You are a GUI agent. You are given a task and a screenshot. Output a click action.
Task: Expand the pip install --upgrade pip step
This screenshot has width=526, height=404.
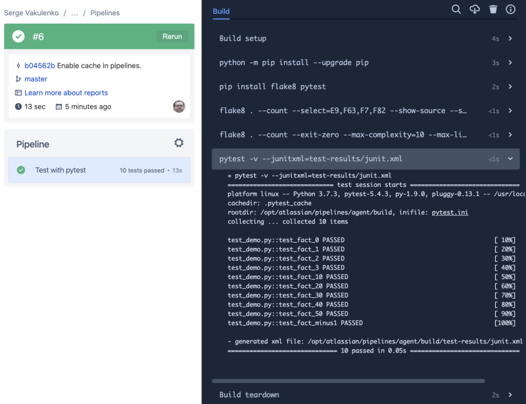pos(366,63)
